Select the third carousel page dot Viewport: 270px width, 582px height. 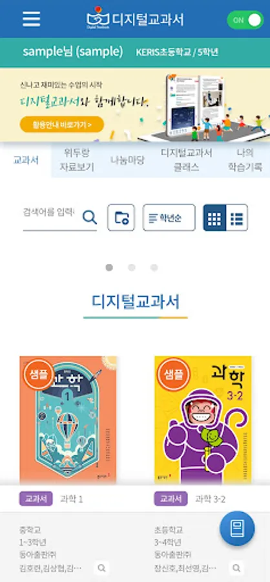coord(154,268)
